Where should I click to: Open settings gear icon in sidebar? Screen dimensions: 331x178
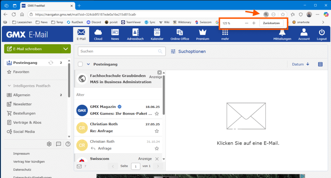pos(49,144)
